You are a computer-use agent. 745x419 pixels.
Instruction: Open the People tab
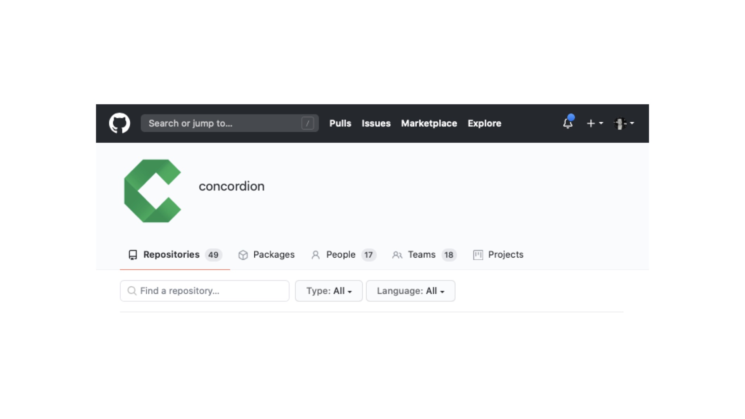343,255
